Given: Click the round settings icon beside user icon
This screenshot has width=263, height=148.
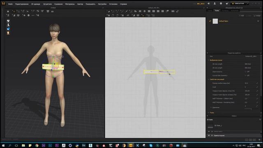Looking at the screenshot, I should [x=221, y=4].
